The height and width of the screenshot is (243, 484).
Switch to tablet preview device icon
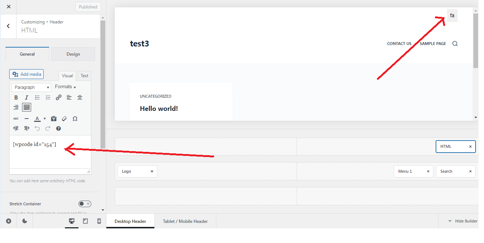[x=85, y=221]
